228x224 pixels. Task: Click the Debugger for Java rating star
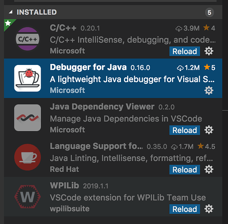click(207, 67)
